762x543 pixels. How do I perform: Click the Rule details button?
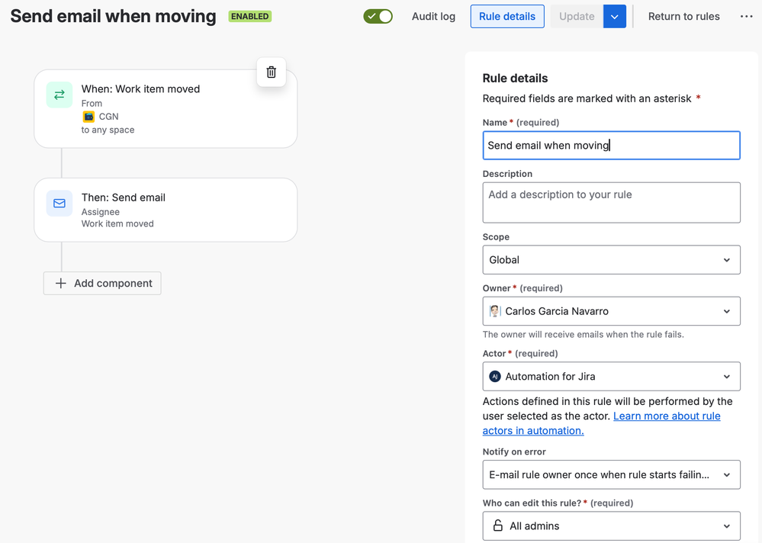(507, 17)
